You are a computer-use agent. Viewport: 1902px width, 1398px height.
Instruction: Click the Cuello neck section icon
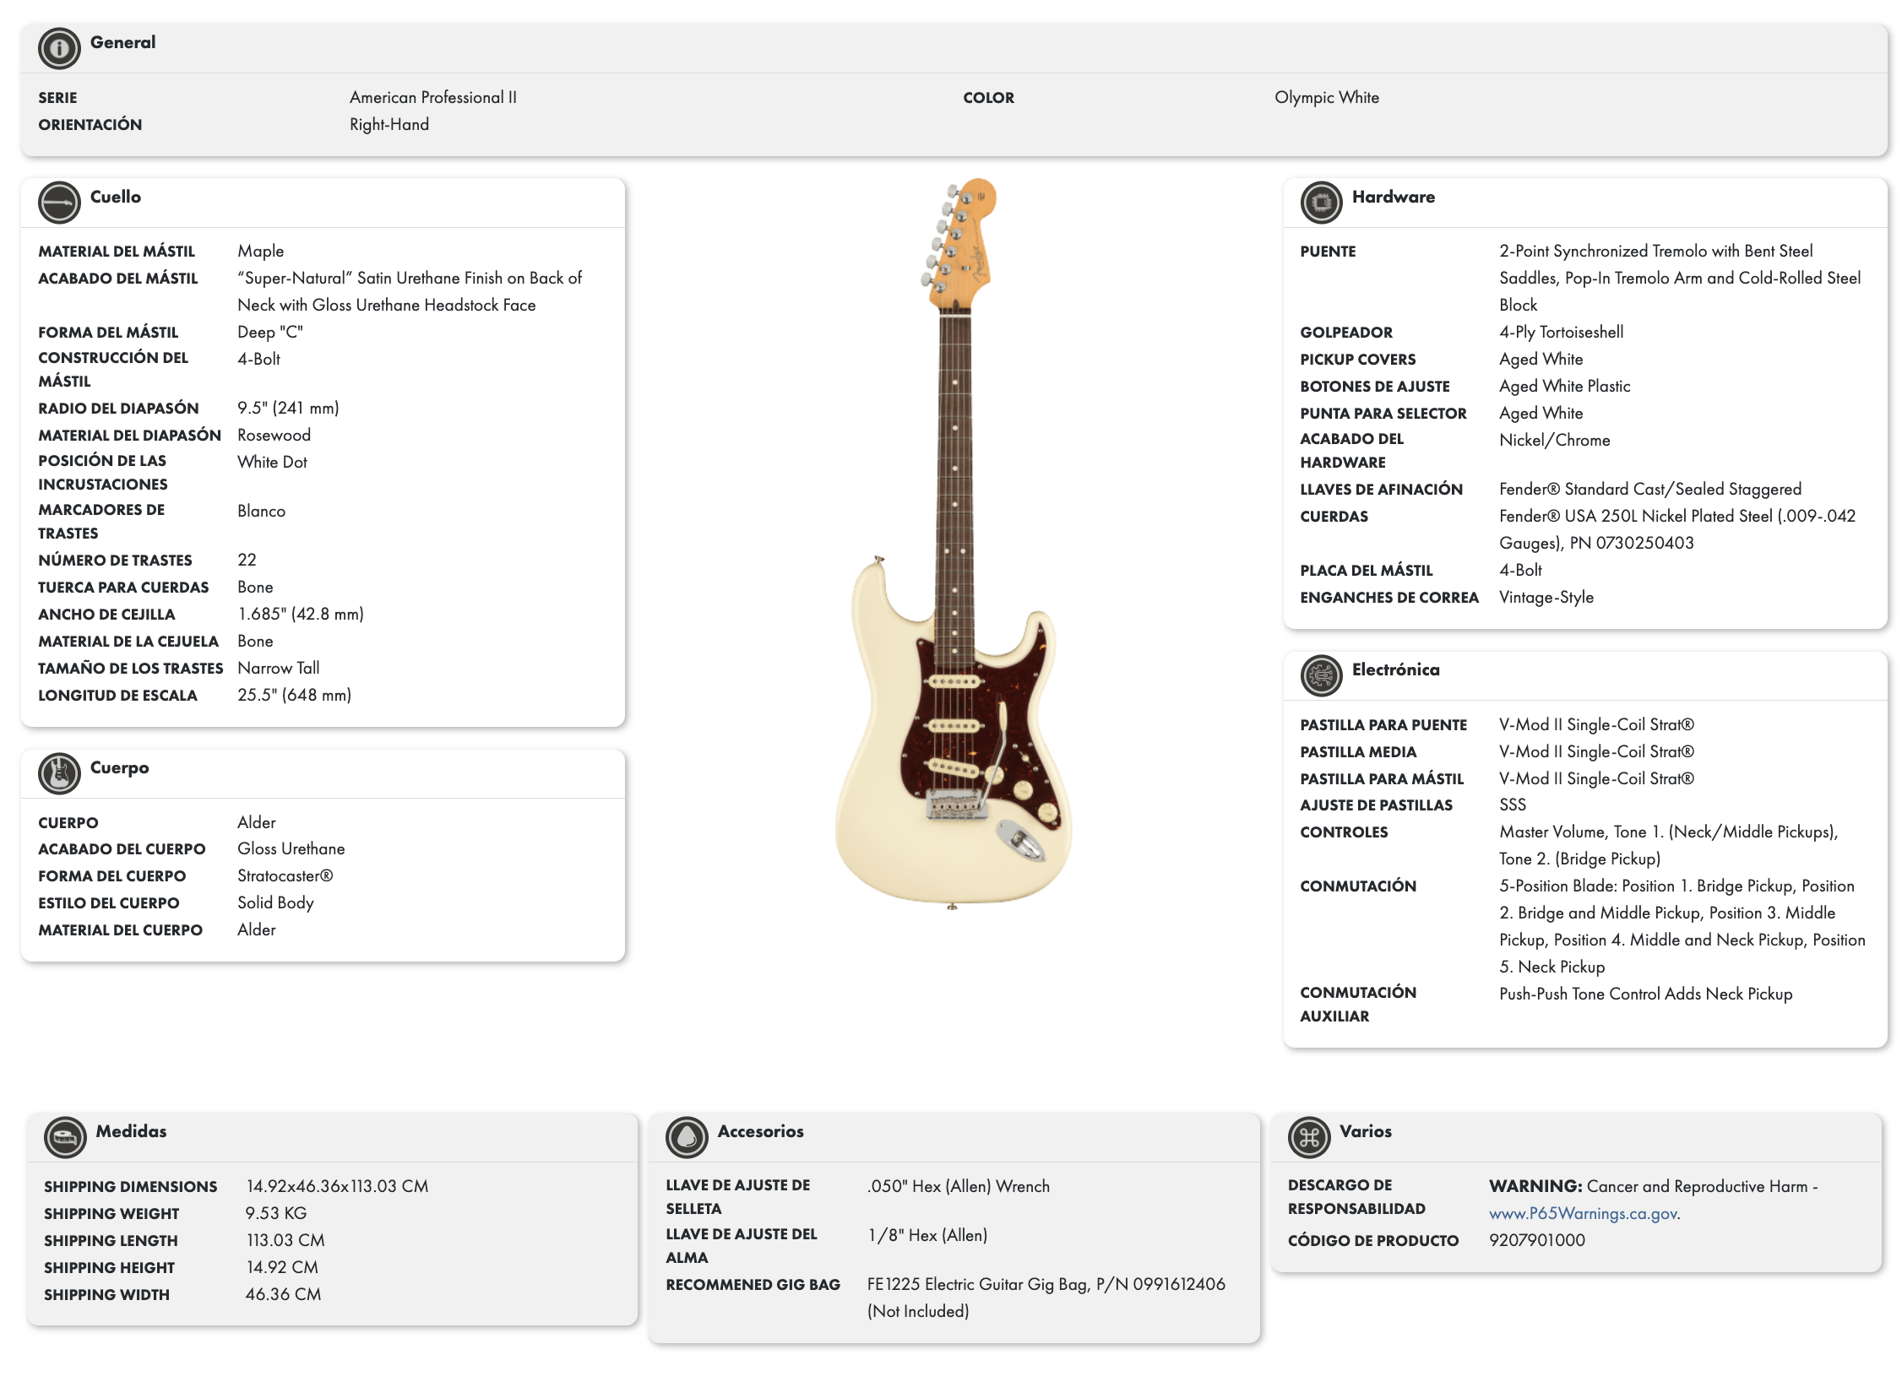[x=59, y=203]
